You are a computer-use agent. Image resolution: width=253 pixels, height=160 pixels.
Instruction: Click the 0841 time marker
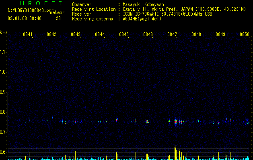pos(28,34)
